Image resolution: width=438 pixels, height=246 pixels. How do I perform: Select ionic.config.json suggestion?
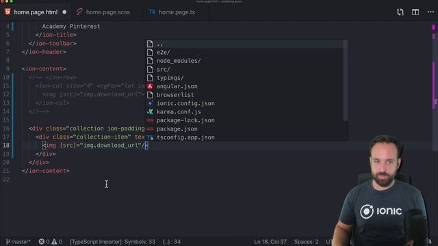[245, 103]
